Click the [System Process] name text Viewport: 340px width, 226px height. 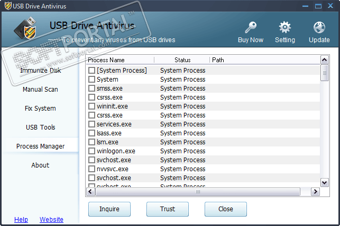pyautogui.click(x=122, y=71)
